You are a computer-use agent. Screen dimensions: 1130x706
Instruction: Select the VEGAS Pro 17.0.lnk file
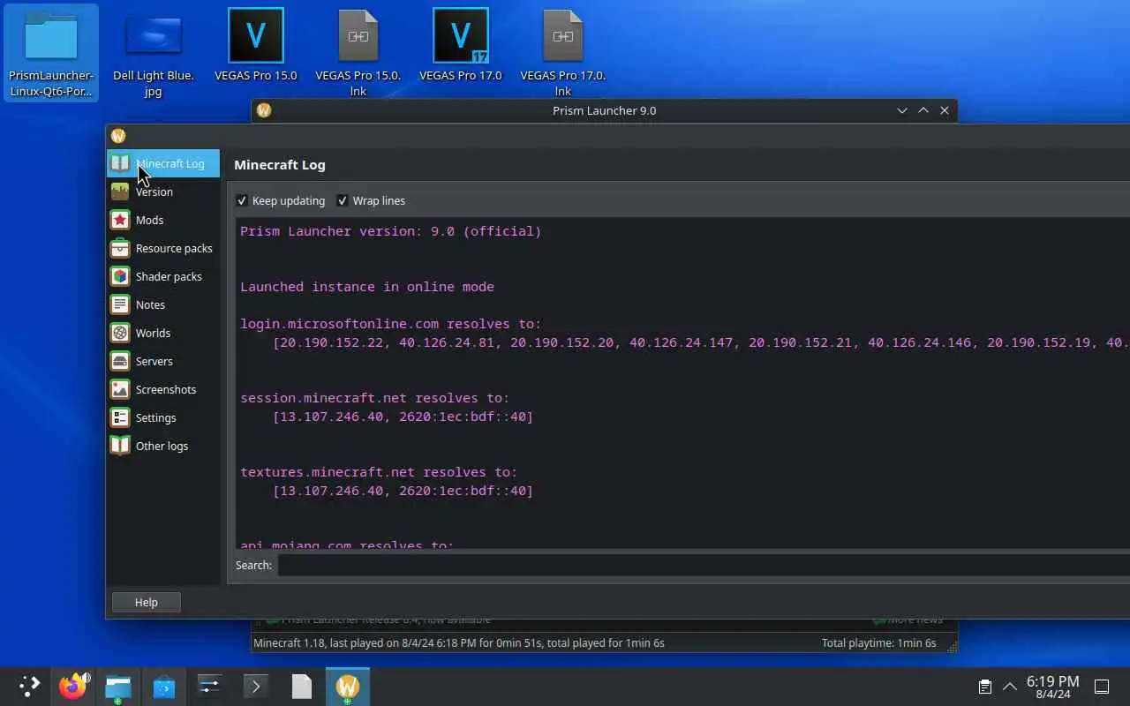563,52
